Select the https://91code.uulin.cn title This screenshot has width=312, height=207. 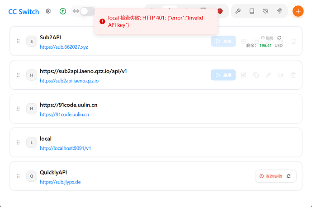[69, 105]
